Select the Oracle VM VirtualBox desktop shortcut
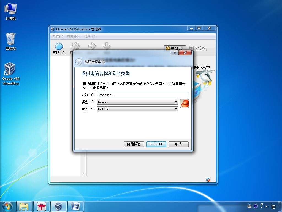282x212 pixels. tap(11, 73)
